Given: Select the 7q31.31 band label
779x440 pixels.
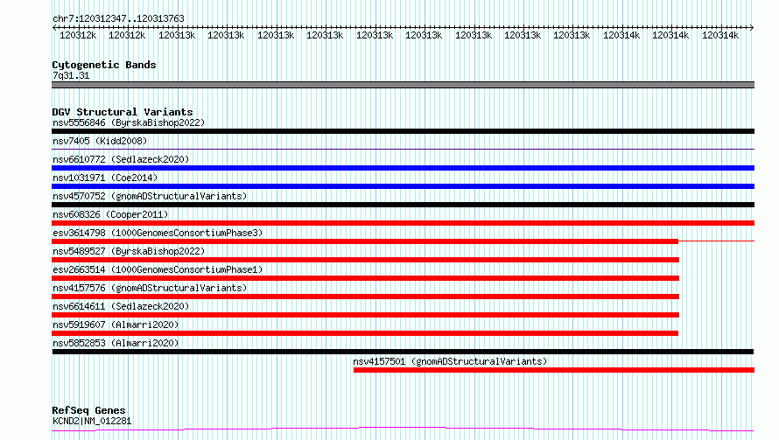Looking at the screenshot, I should 71,75.
